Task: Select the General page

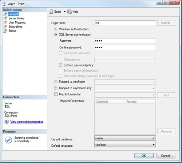Action: pos(13,14)
